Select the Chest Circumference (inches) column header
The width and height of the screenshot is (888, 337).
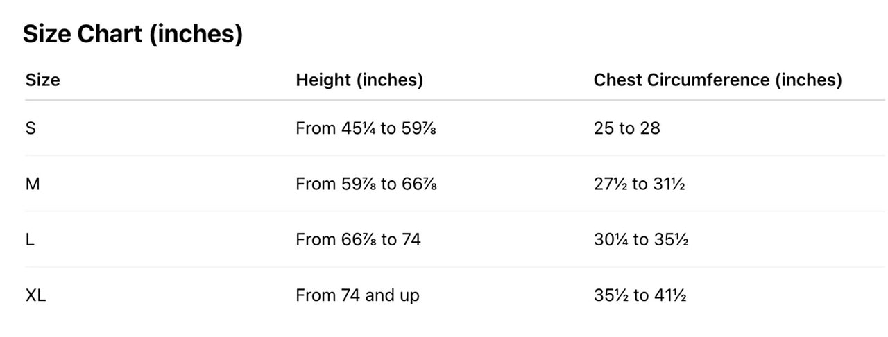click(717, 80)
